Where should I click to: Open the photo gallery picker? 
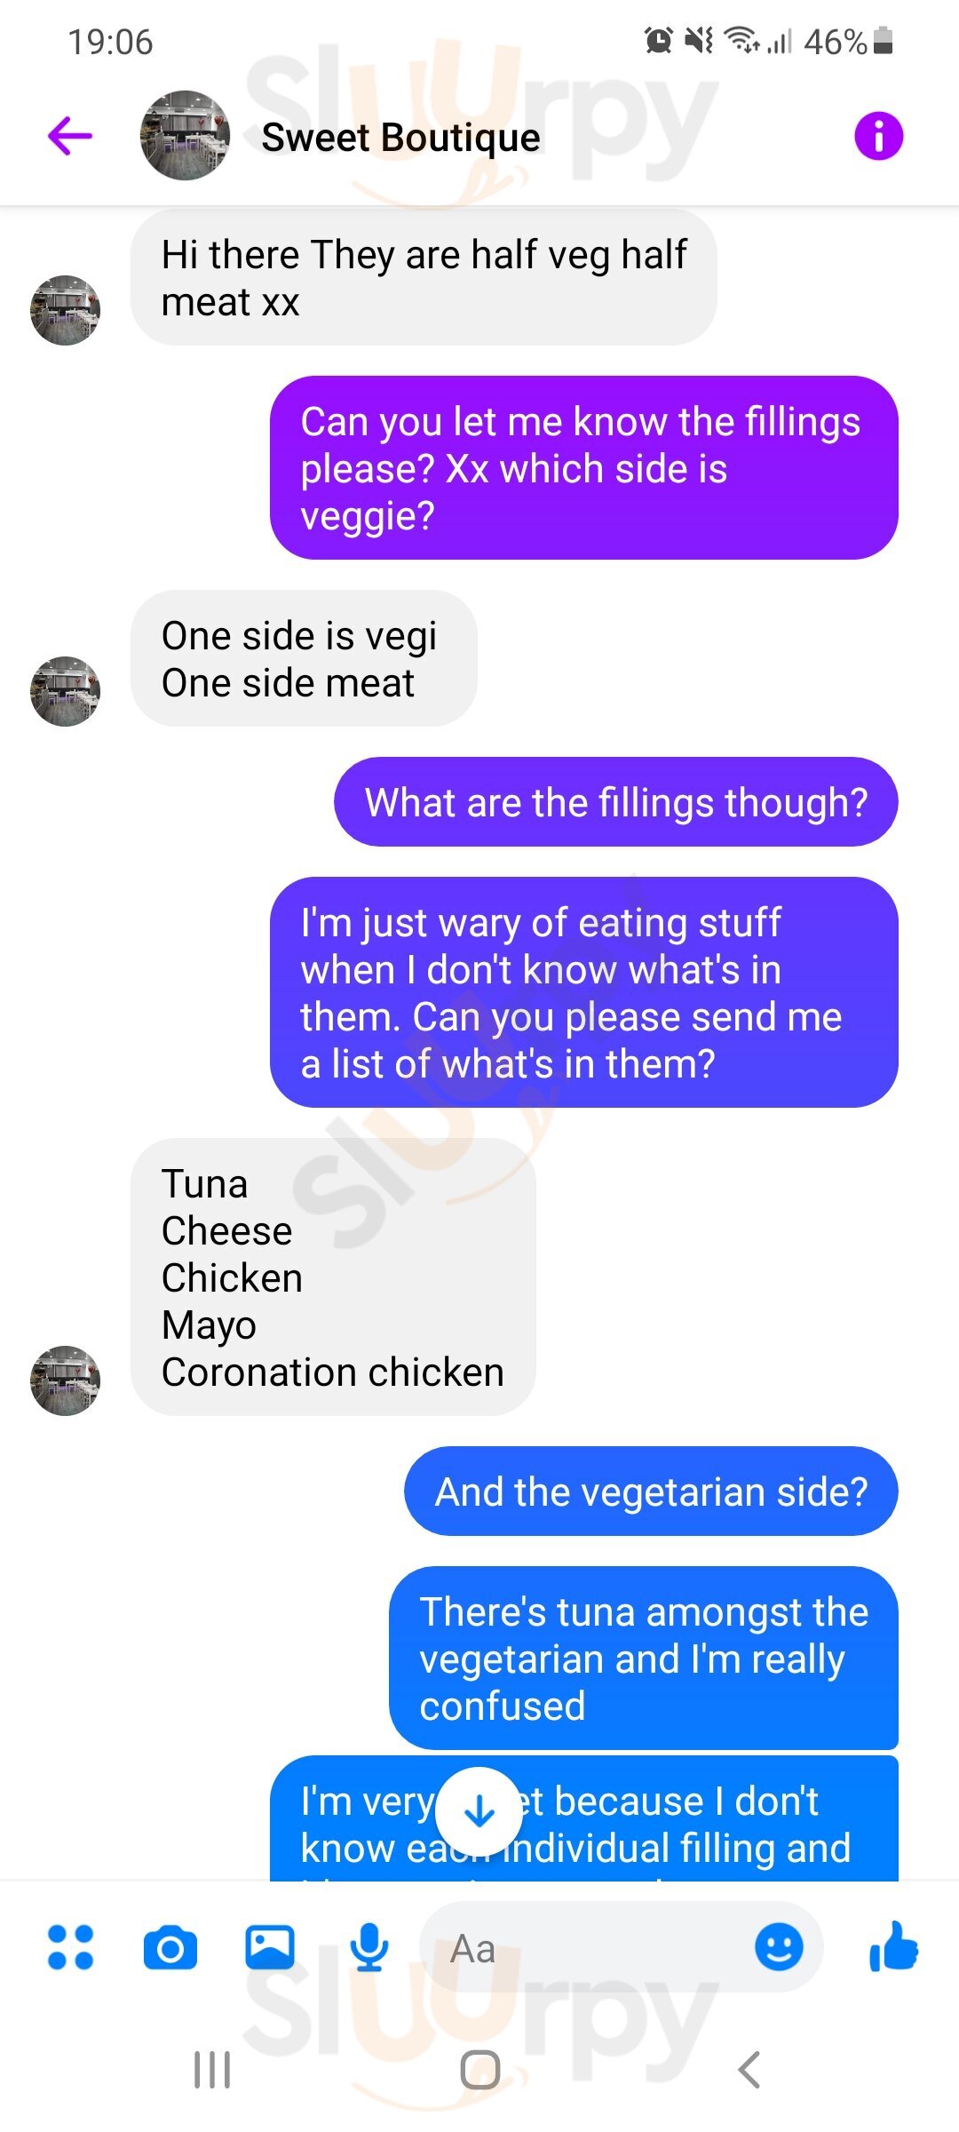[270, 1948]
